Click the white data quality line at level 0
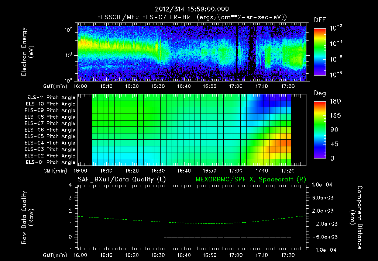378x261 pixels. (227, 237)
